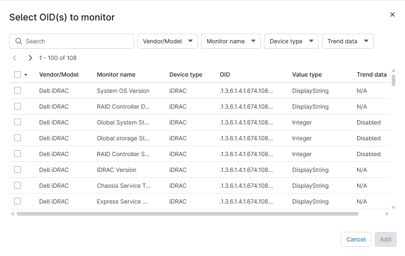
Task: Sort by OID column header
Action: (225, 75)
